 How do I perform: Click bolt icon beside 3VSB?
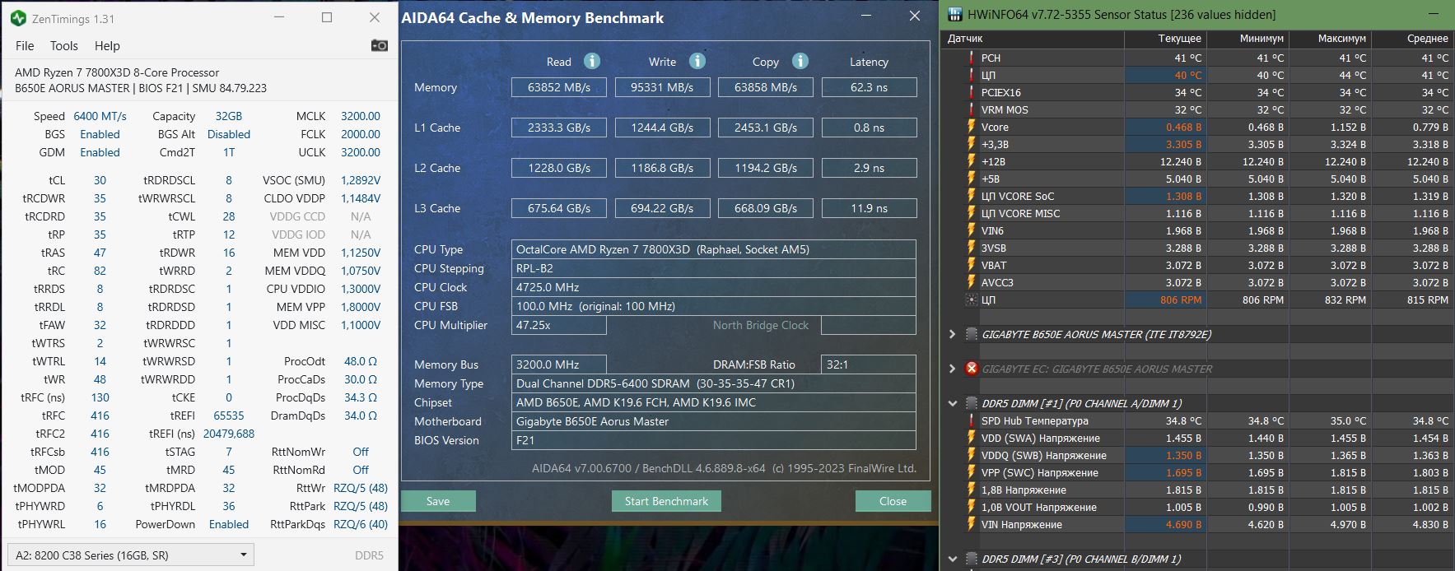pos(972,248)
